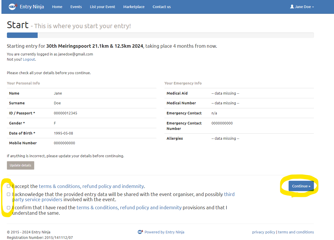The height and width of the screenshot is (240, 334).
Task: Tick the data sharing acknowledgement checkbox
Action: [9, 195]
